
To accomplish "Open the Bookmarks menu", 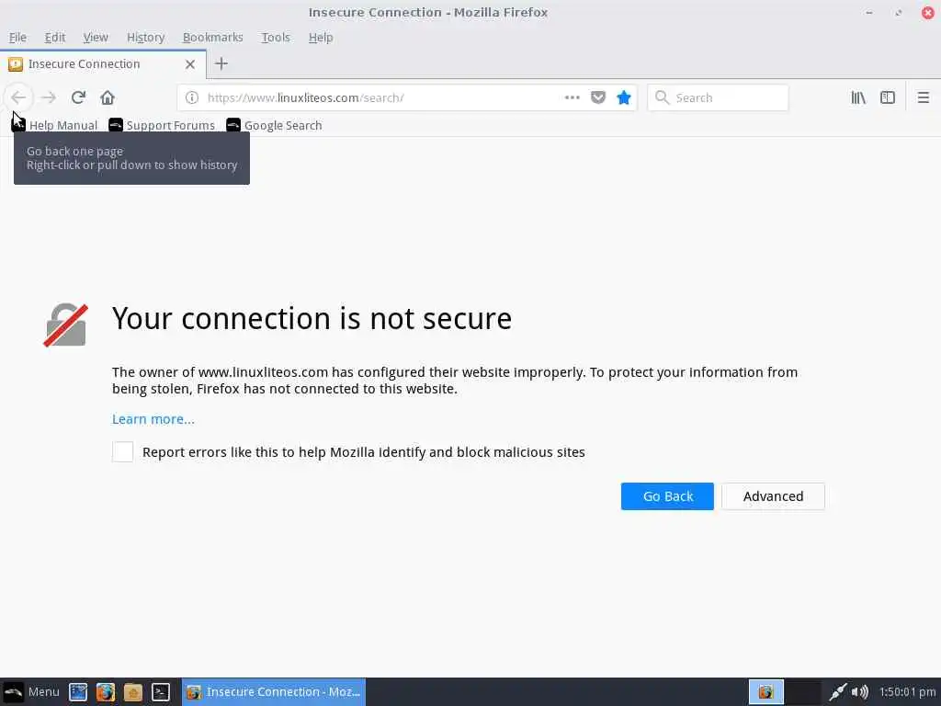I will 212,37.
